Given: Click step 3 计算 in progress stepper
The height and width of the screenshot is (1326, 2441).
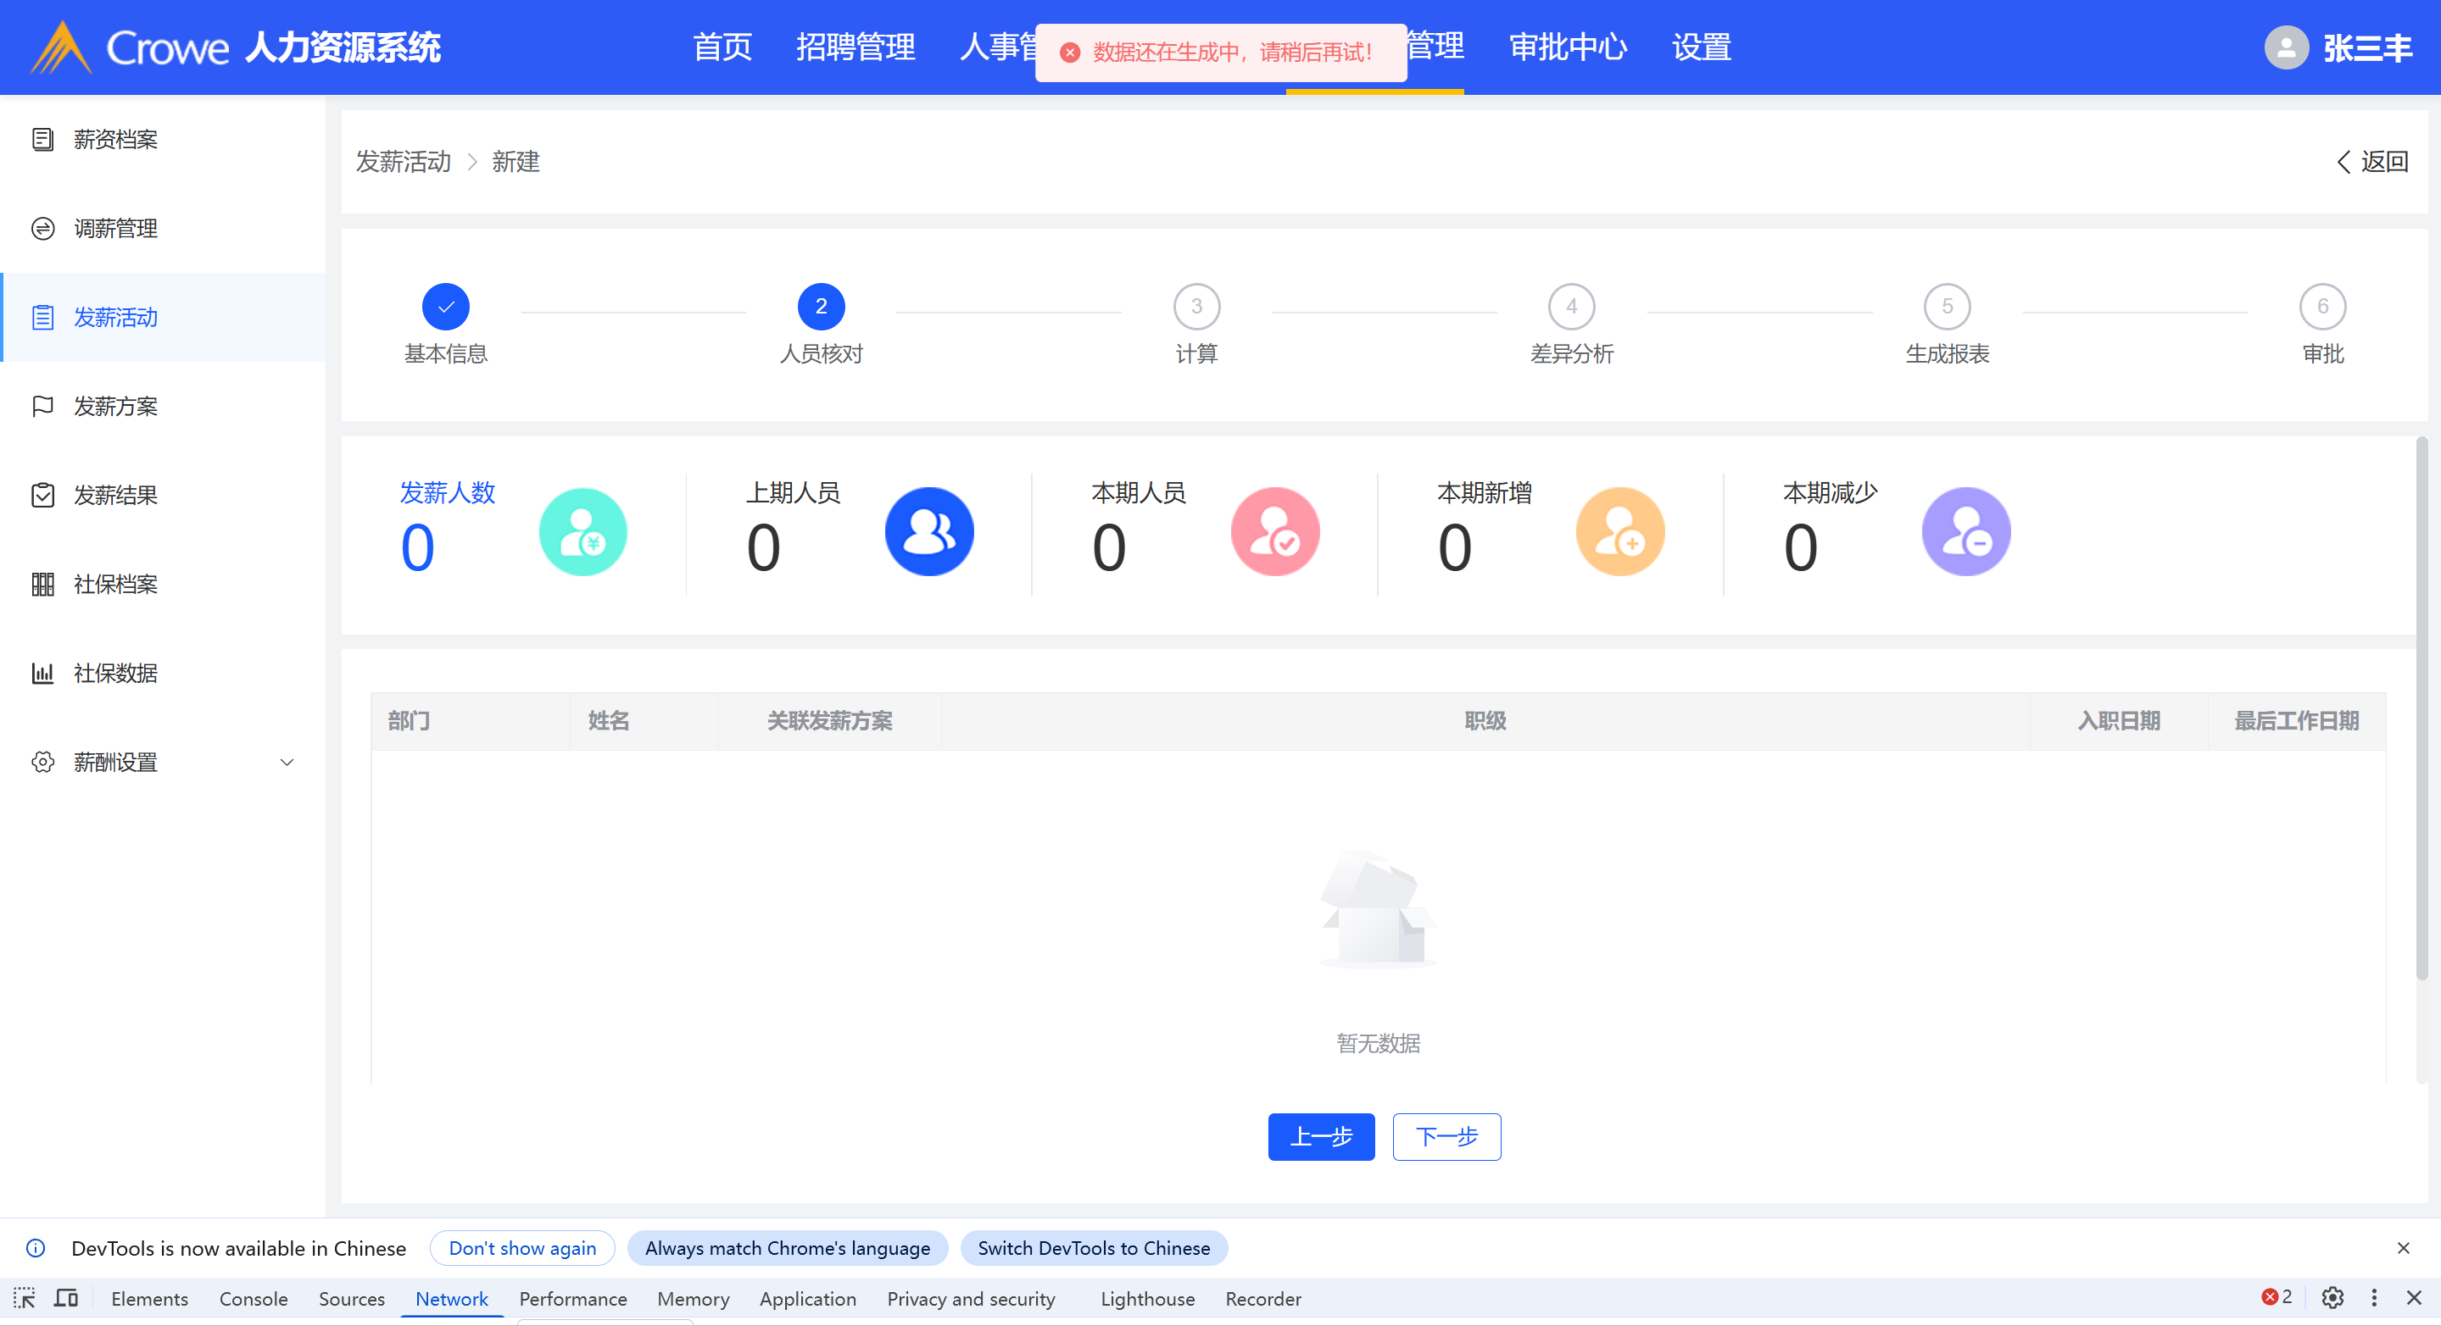Looking at the screenshot, I should pyautogui.click(x=1195, y=307).
